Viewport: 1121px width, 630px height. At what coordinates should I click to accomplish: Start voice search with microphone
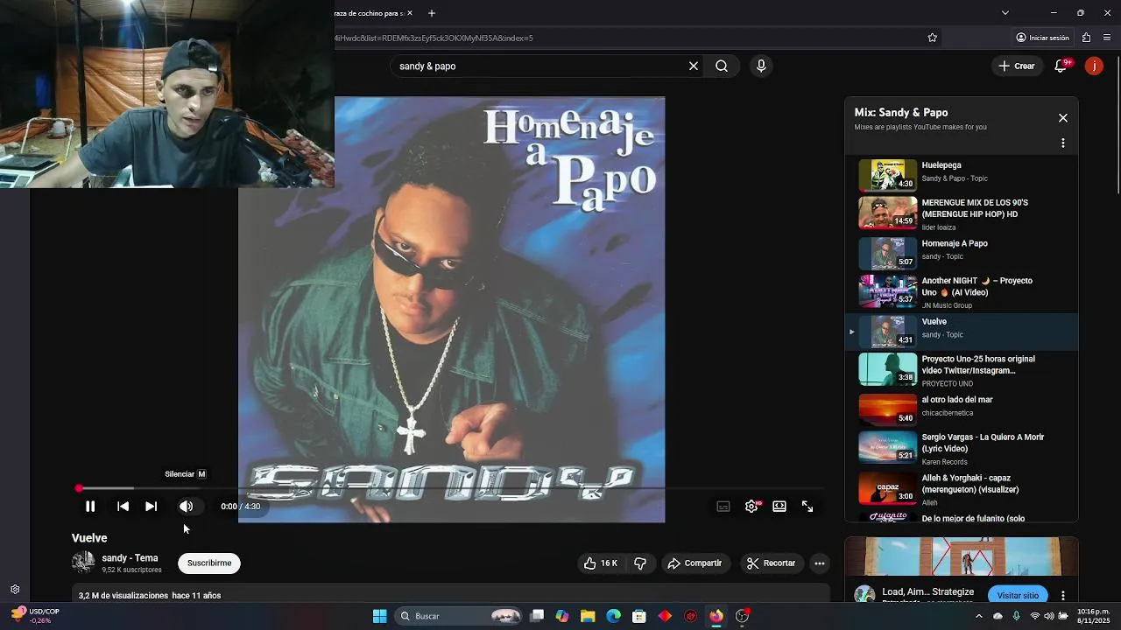(x=761, y=66)
